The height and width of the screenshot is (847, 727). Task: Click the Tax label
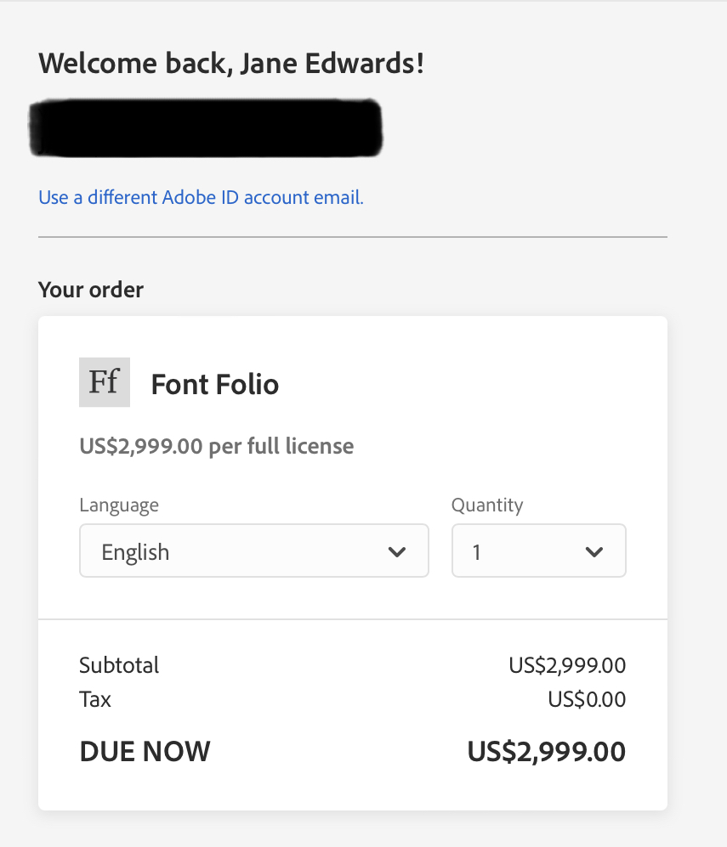95,700
